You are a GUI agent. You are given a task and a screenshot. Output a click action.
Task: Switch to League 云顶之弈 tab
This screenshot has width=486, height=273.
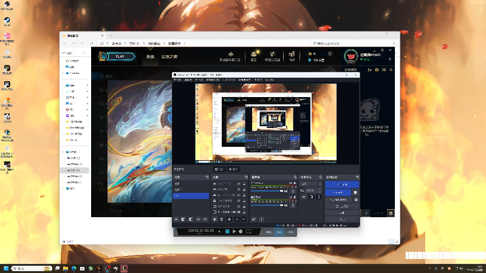[x=169, y=56]
